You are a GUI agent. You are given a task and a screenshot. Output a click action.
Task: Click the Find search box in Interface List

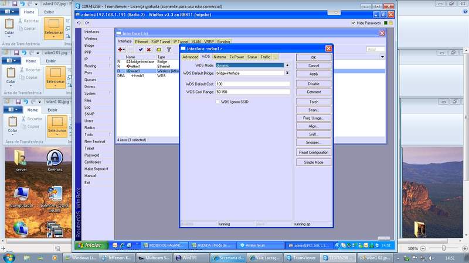375,49
